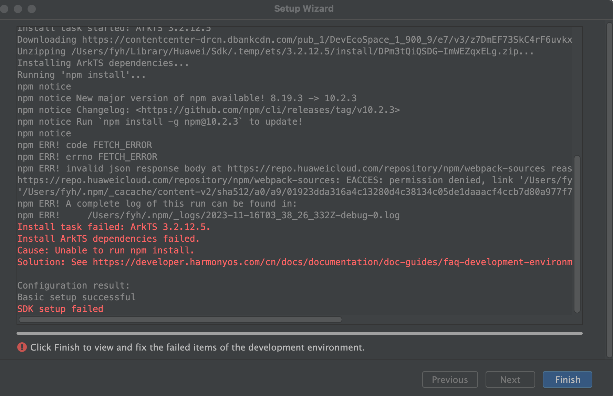Click the 'New major version of npm' notice
Image resolution: width=613 pixels, height=396 pixels.
pos(187,98)
